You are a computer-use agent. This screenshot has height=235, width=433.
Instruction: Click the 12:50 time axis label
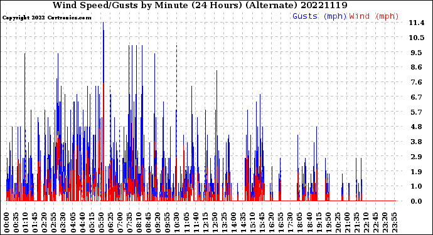214,222
